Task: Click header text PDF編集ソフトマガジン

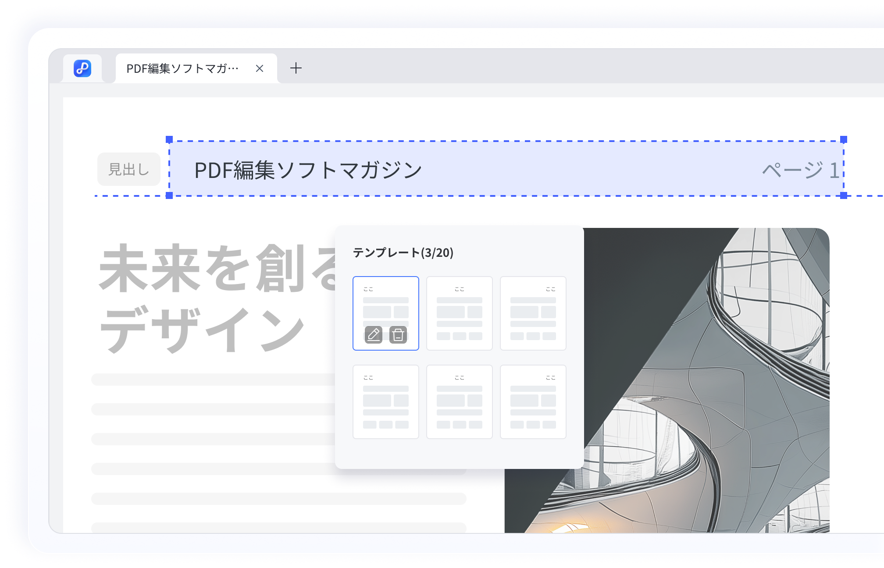Action: [308, 170]
